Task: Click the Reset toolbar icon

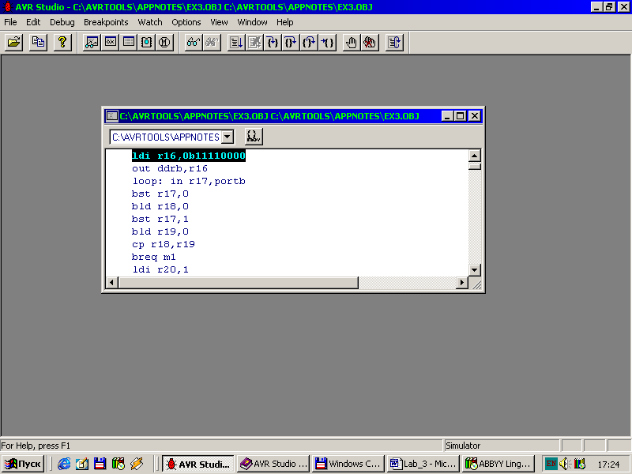Action: pyautogui.click(x=394, y=43)
